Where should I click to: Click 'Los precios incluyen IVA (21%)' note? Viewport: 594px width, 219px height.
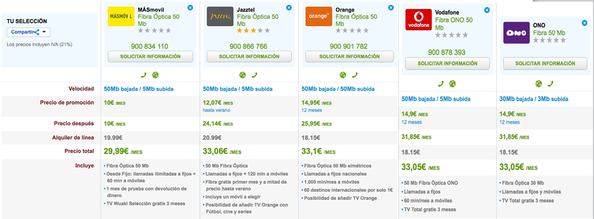pyautogui.click(x=40, y=44)
